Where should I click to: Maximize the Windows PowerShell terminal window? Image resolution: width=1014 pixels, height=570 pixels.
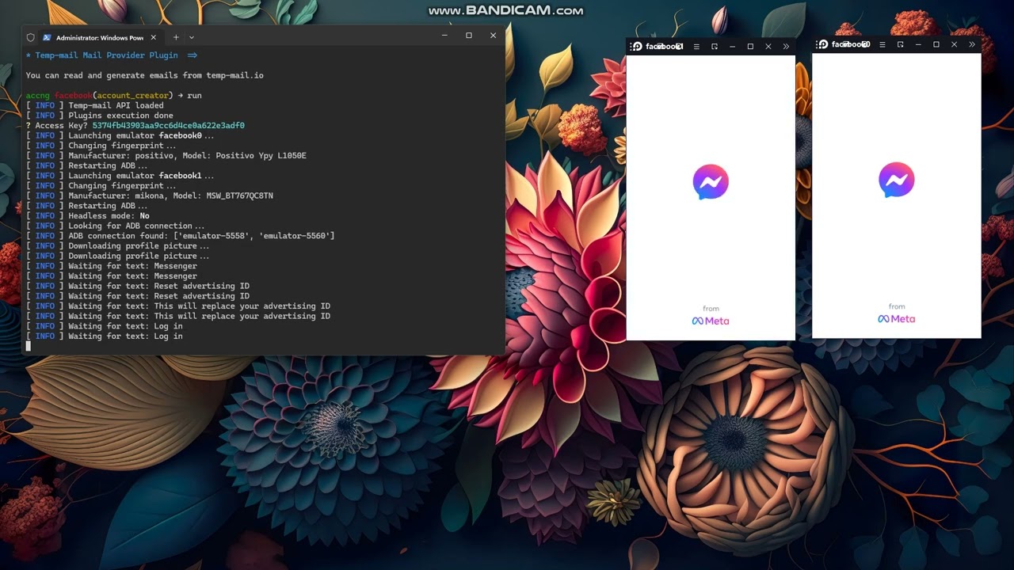tap(469, 36)
